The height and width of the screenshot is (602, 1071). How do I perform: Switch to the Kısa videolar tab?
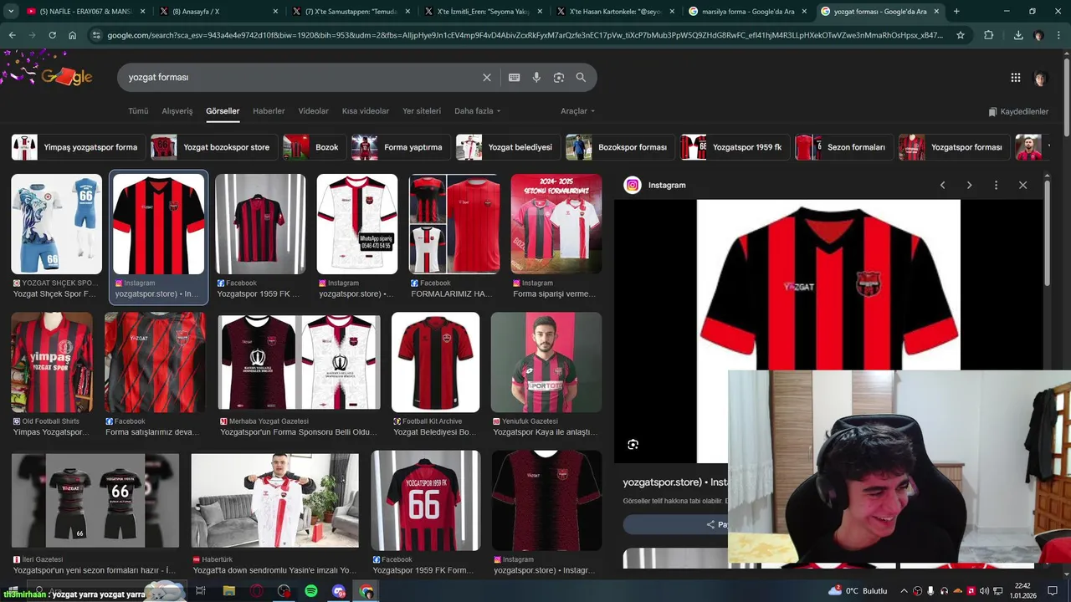[x=366, y=111]
